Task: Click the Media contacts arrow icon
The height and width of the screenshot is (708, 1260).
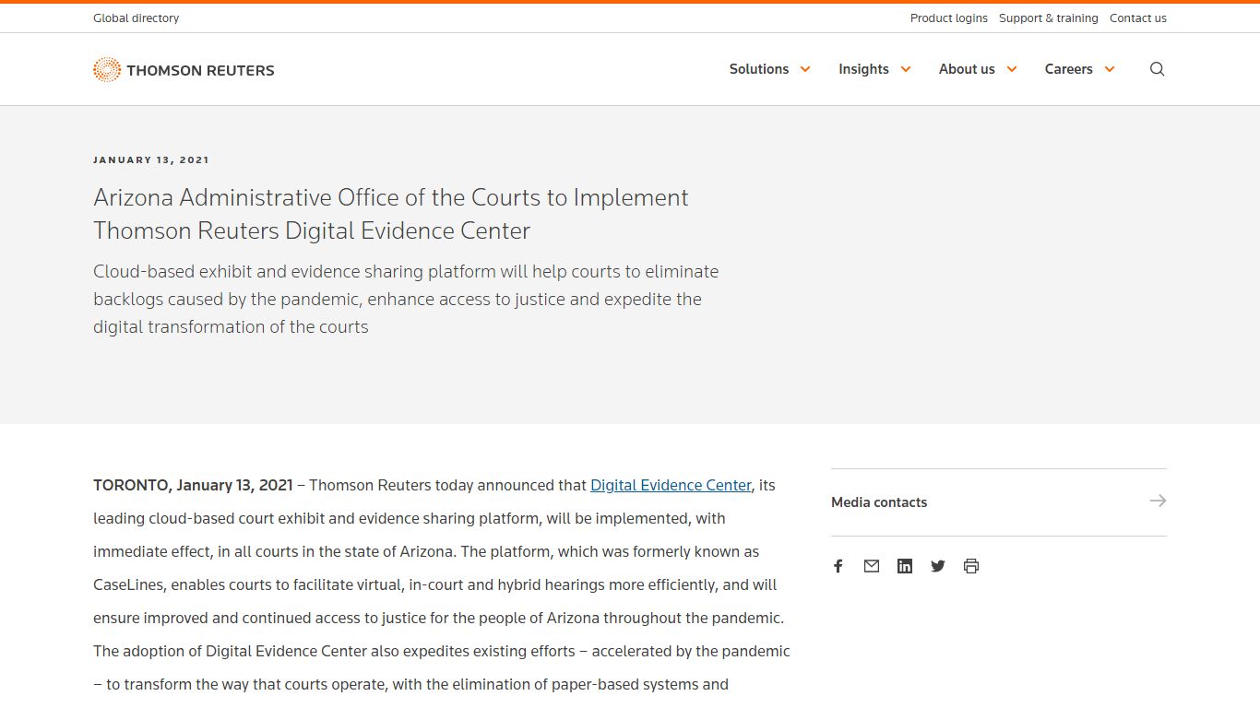Action: coord(1158,501)
